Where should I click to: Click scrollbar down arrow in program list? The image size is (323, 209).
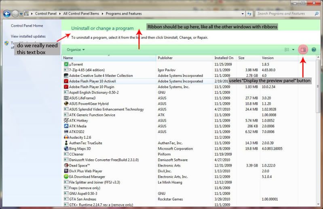point(318,204)
